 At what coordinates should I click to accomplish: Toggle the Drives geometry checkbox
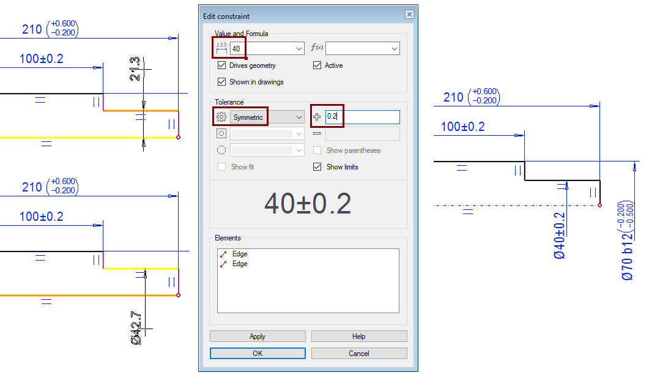click(222, 65)
